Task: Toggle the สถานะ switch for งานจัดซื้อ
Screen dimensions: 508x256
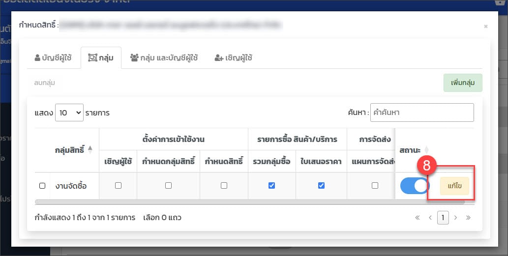Action: pos(414,186)
